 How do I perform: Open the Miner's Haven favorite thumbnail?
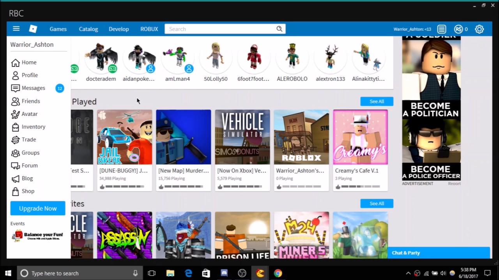coord(301,235)
